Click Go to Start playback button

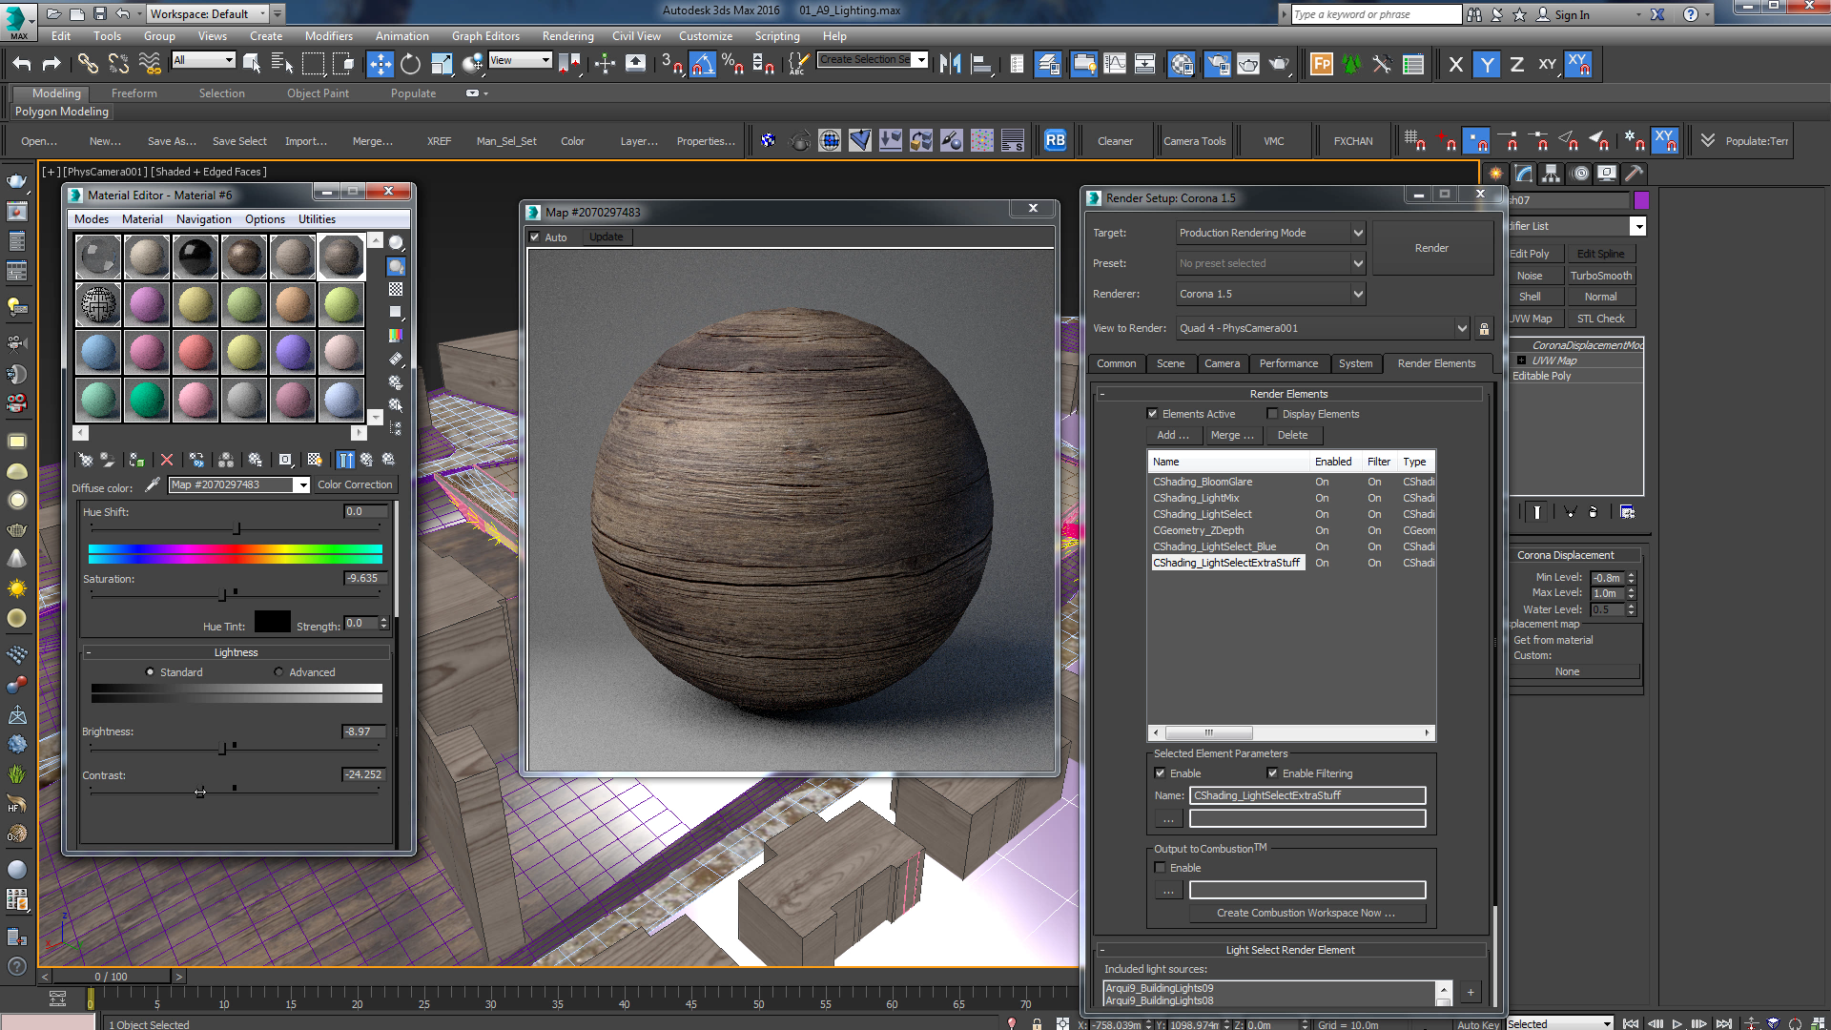click(x=1631, y=1023)
